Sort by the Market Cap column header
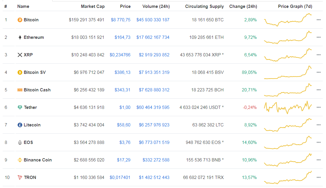Viewport: 326px width, 188px height. 93,6
